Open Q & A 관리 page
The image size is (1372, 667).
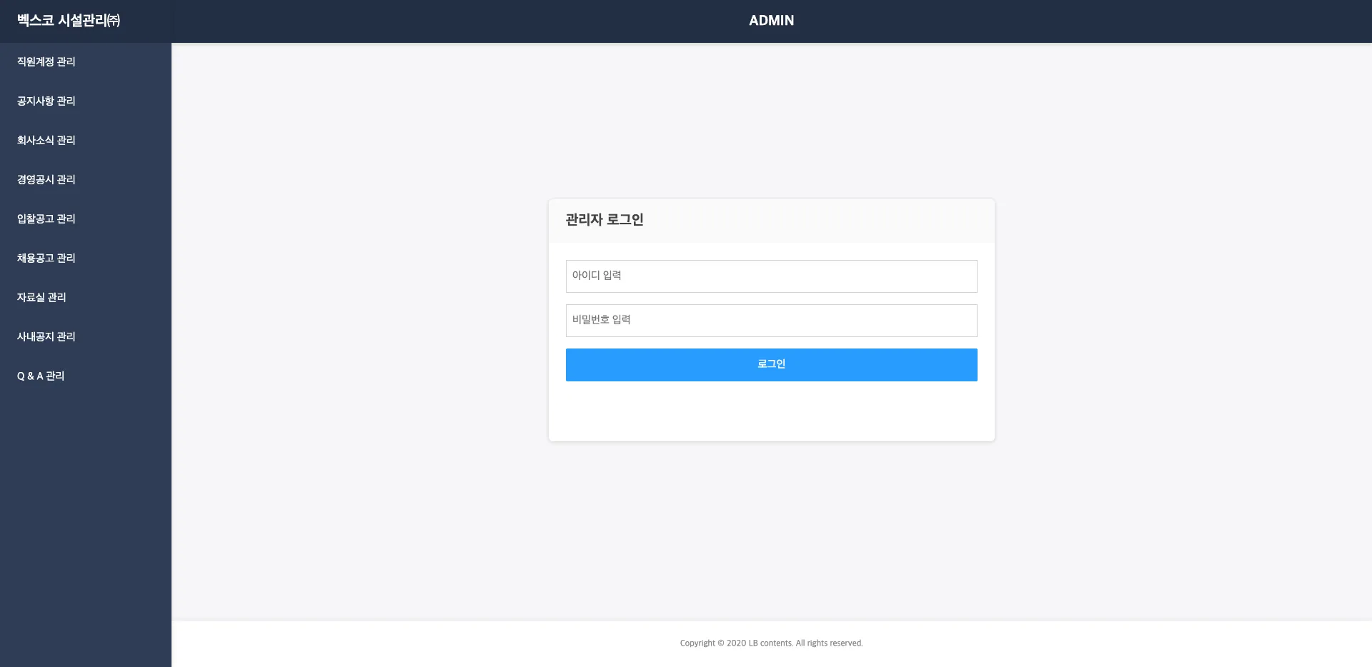point(41,376)
